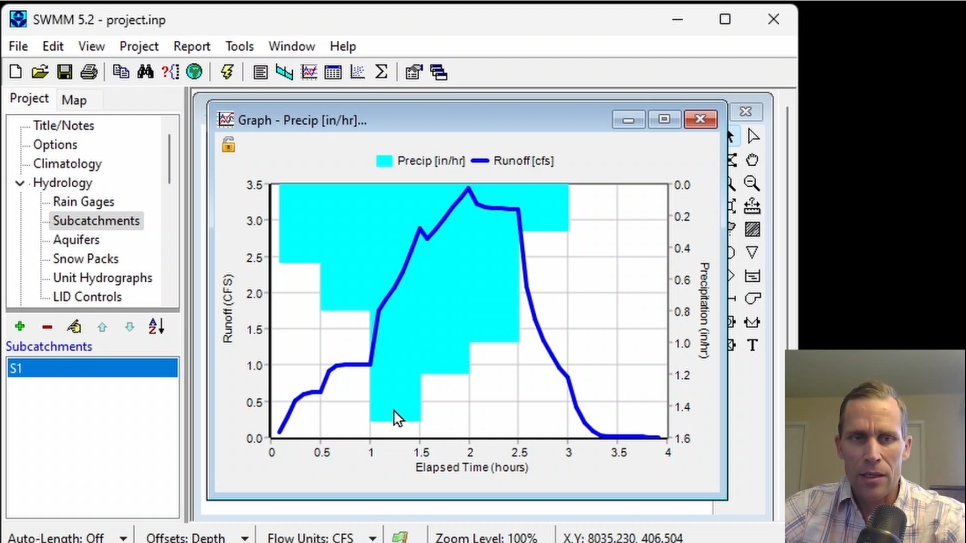Select the hatched Subcatchment tool
966x543 pixels.
pos(752,229)
